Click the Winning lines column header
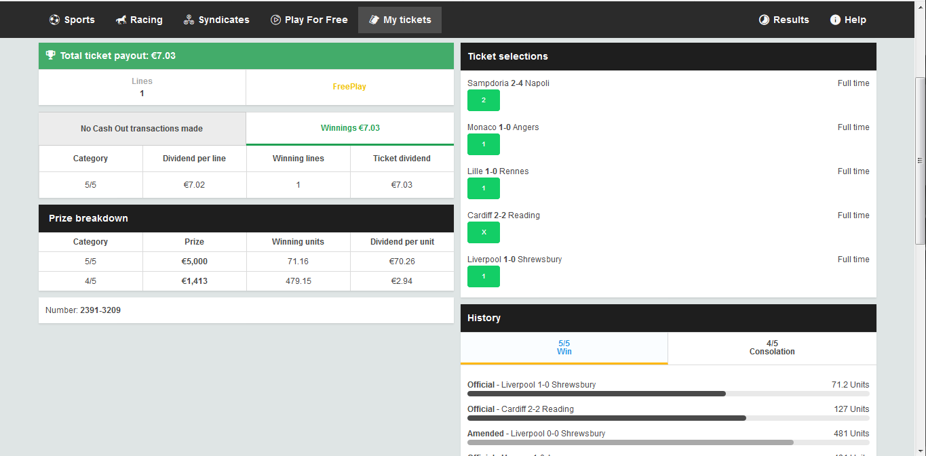The width and height of the screenshot is (926, 456). coord(298,159)
